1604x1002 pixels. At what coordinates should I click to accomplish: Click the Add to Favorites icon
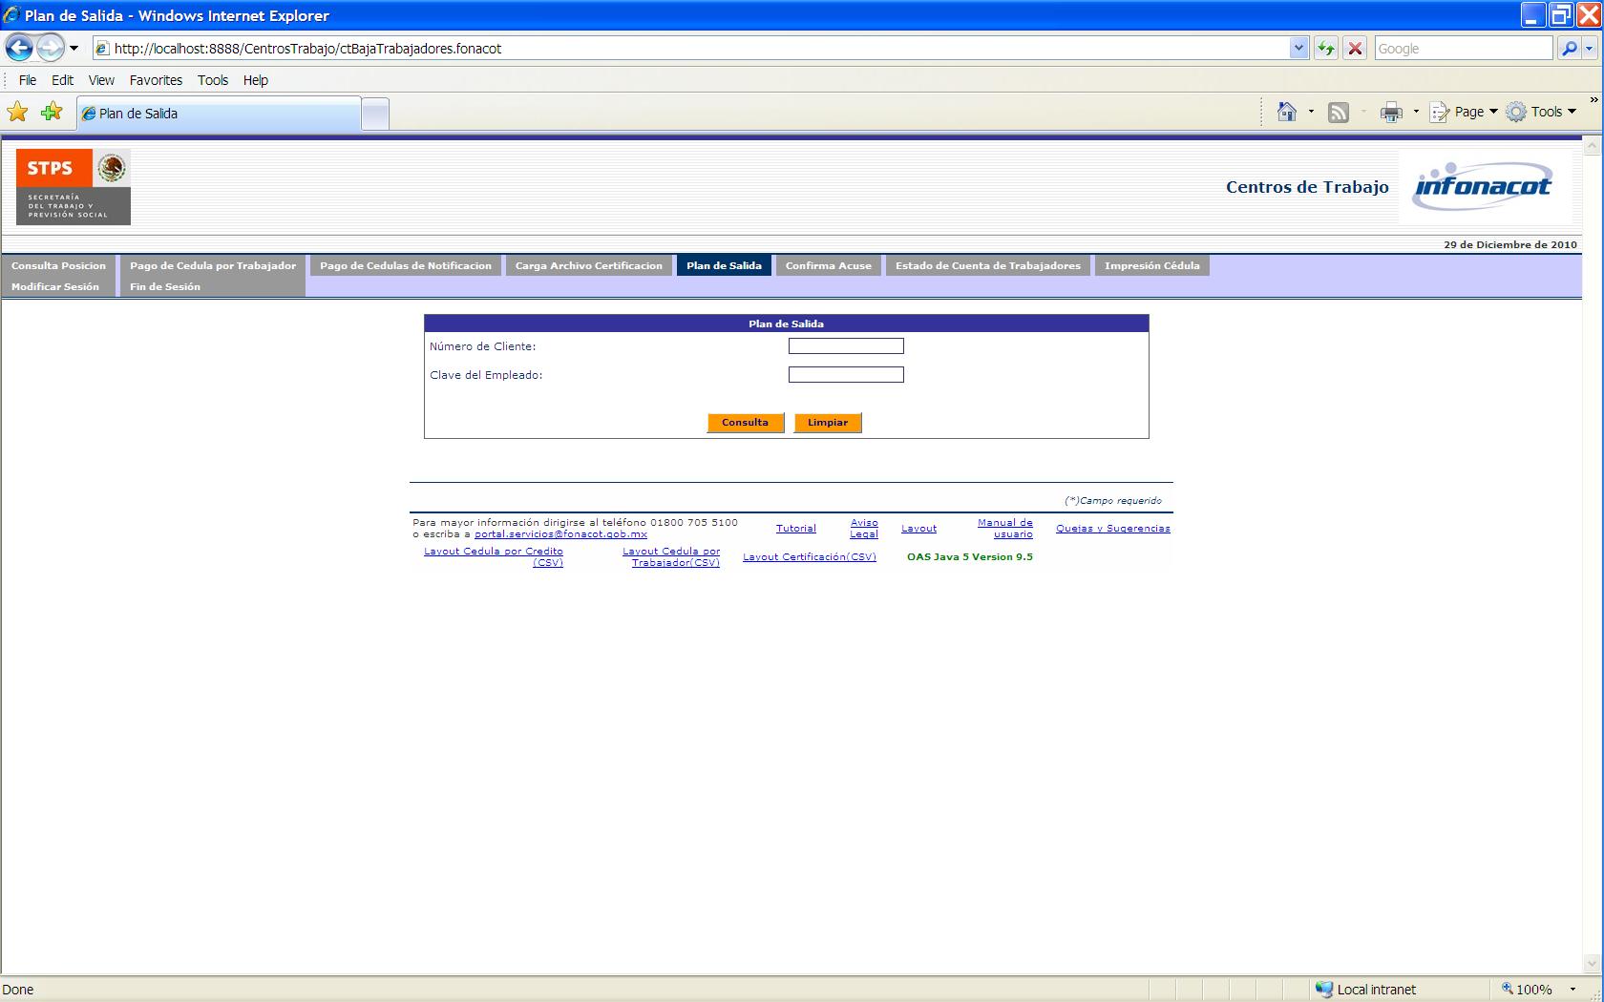pyautogui.click(x=52, y=113)
